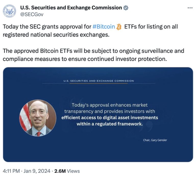The height and width of the screenshot is (177, 196).
Task: Follow the #Bitcoin hashtag link
Action: (x=104, y=27)
